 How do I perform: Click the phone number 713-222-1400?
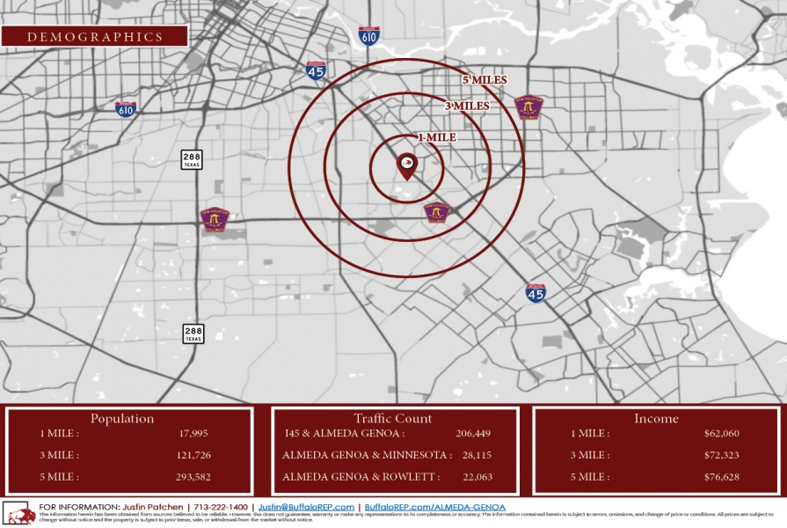(x=220, y=506)
